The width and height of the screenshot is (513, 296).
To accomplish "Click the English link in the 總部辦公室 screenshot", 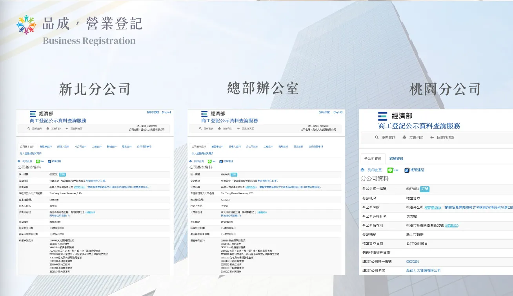I will [x=338, y=112].
